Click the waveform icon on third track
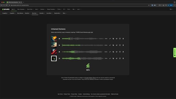Image resolution: width=176 pixels, height=99 pixels. pyautogui.click(x=117, y=52)
